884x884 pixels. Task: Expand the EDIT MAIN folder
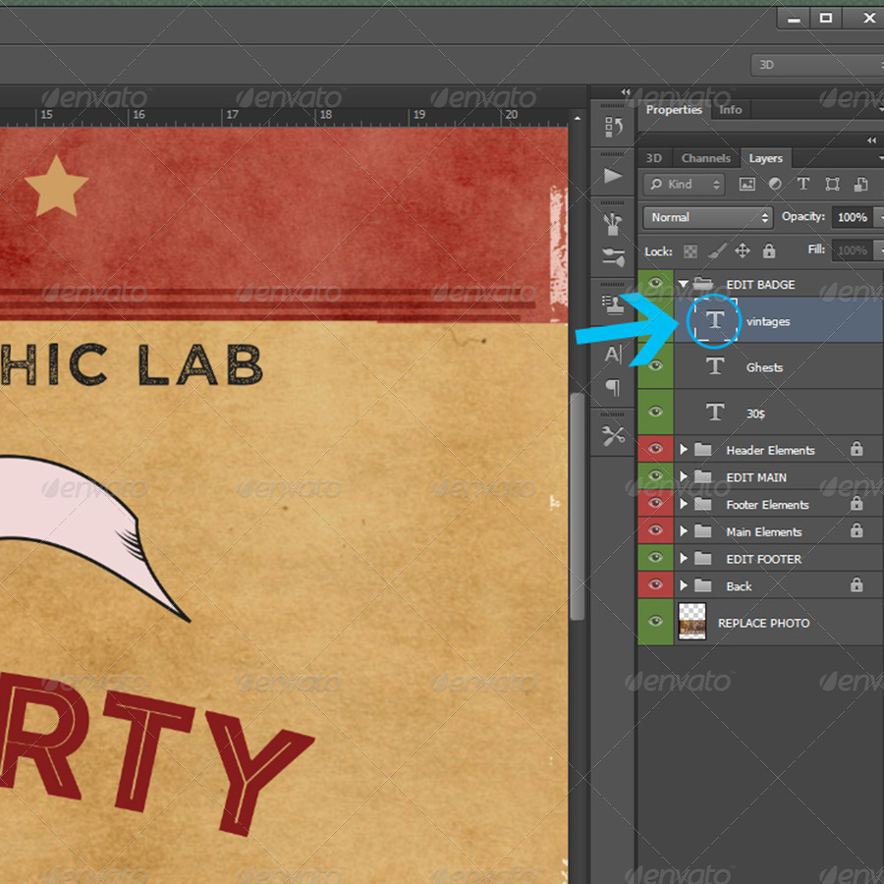coord(684,477)
